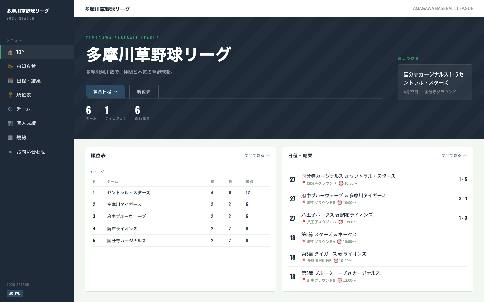The height and width of the screenshot is (302, 484).
Task: Open match 国分寺カージナルス vs セントラル・スターズ
Action: tap(377, 179)
